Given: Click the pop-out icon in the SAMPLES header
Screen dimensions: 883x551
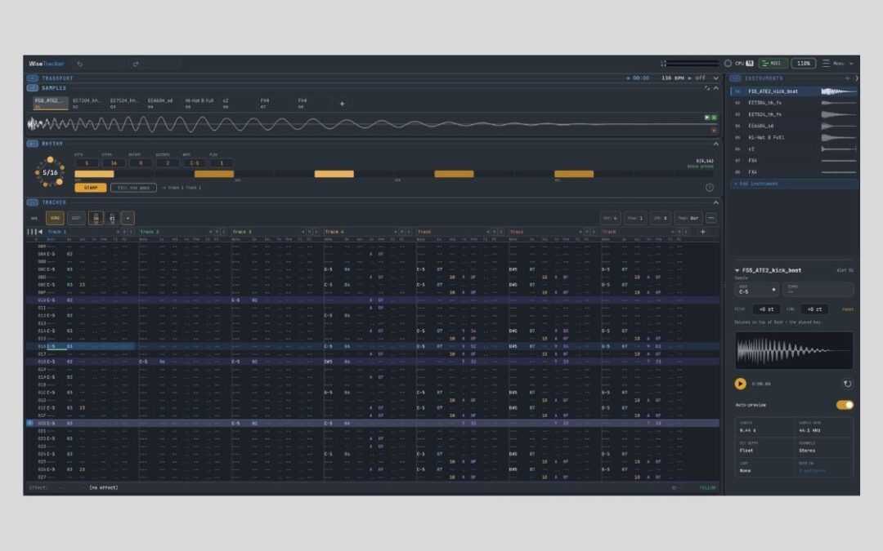Looking at the screenshot, I should (707, 88).
